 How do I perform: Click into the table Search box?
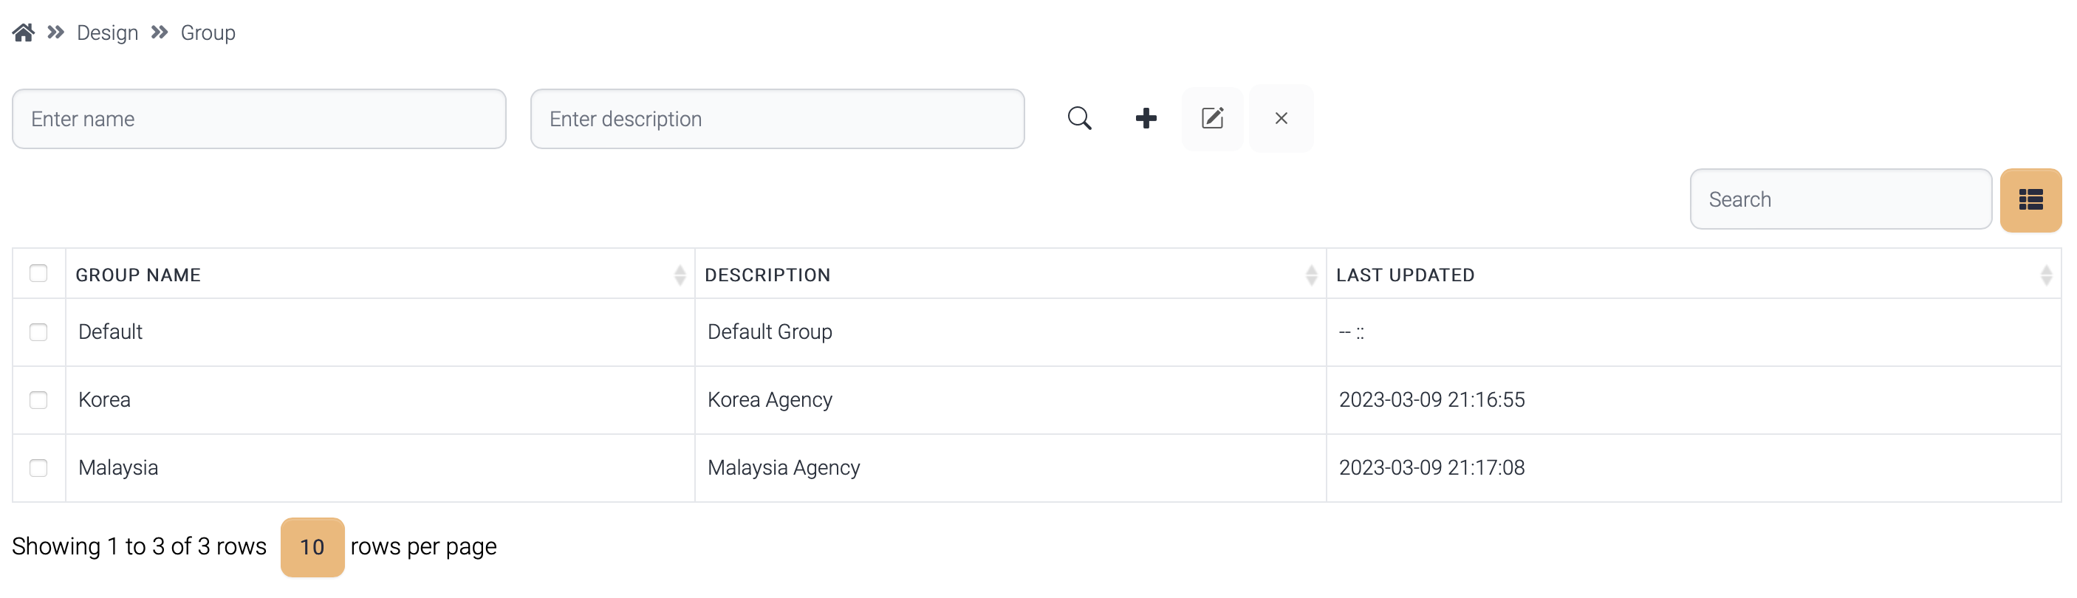pyautogui.click(x=1840, y=200)
